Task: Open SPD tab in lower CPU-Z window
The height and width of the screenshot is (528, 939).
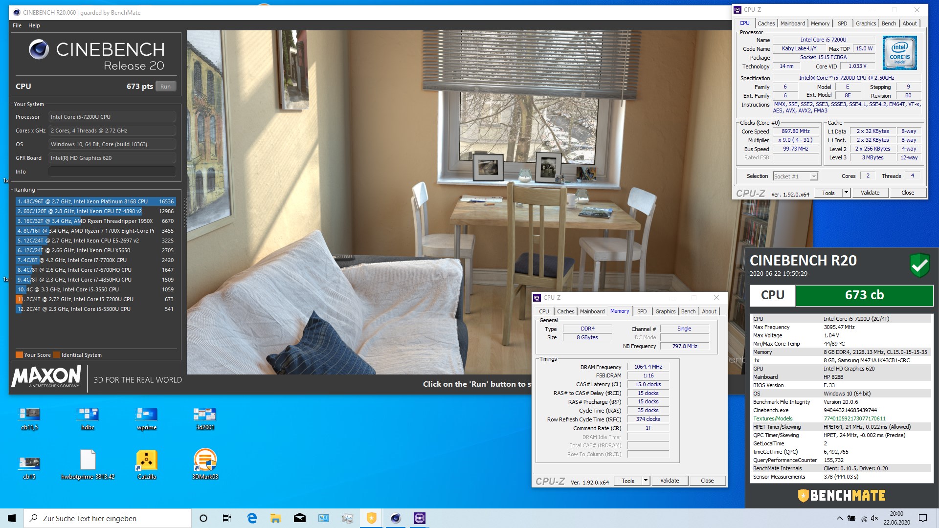Action: point(642,311)
